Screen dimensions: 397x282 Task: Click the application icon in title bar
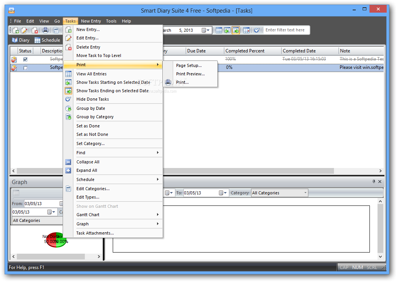(11, 10)
